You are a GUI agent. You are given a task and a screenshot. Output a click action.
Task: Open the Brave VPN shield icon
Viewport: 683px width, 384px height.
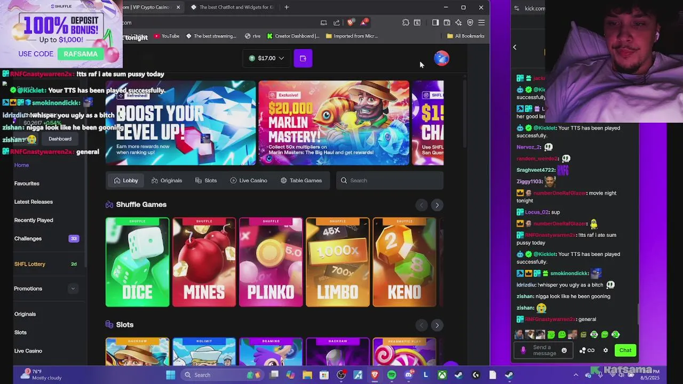pyautogui.click(x=470, y=22)
